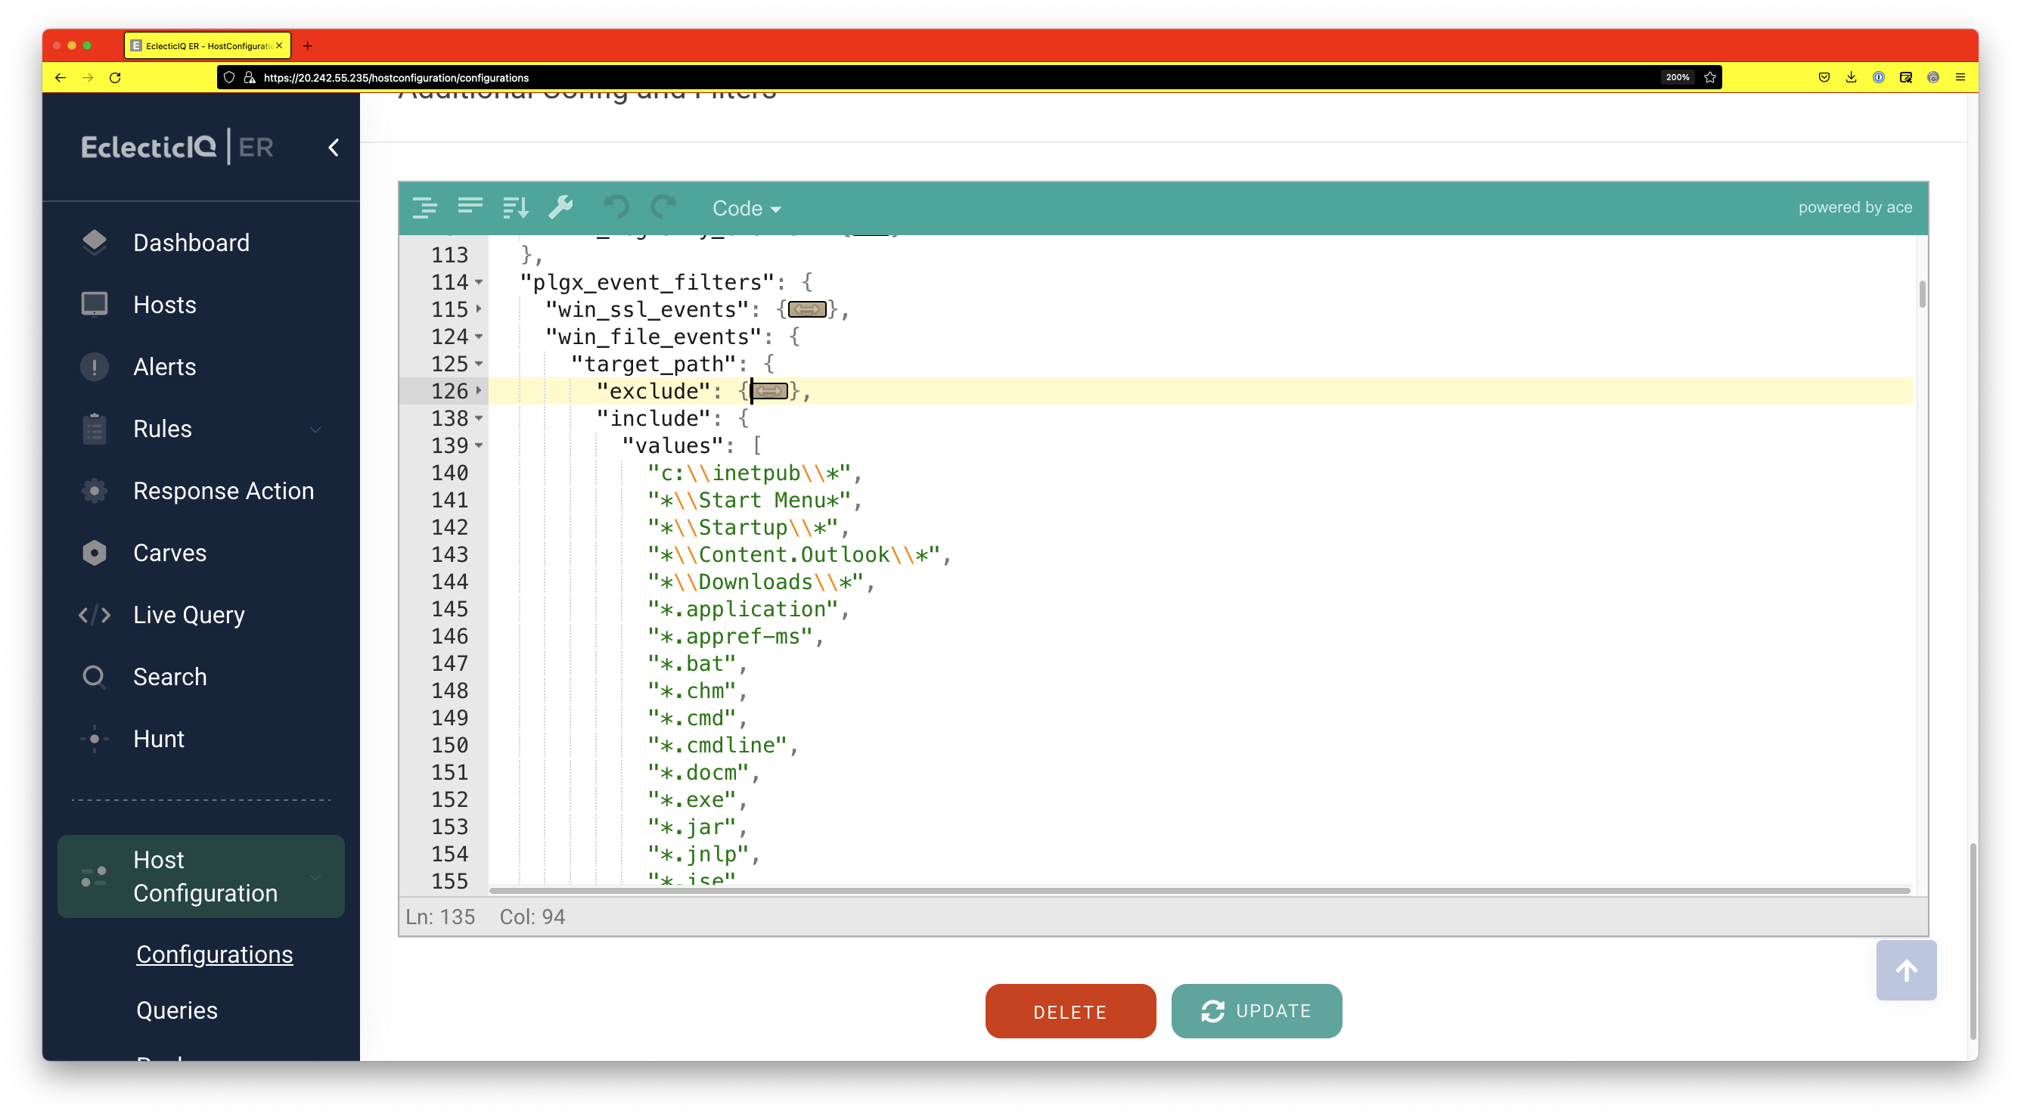The image size is (2021, 1117).
Task: Reload the page with the refresh icon
Action: (115, 78)
